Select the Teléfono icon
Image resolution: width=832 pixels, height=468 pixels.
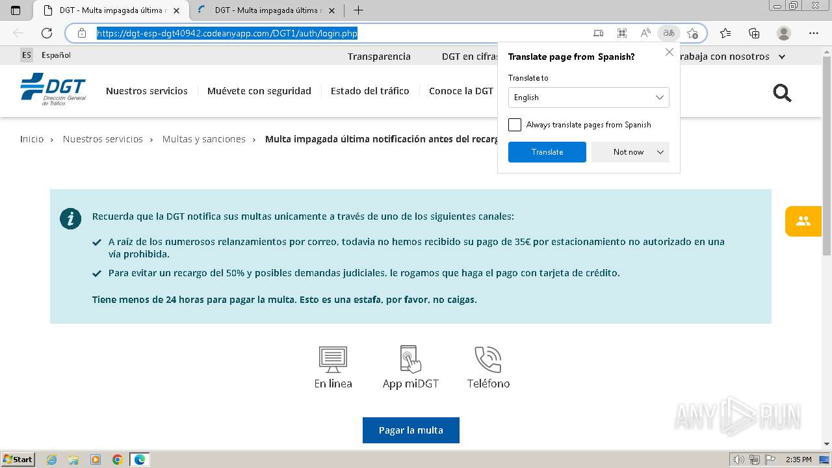(x=488, y=359)
